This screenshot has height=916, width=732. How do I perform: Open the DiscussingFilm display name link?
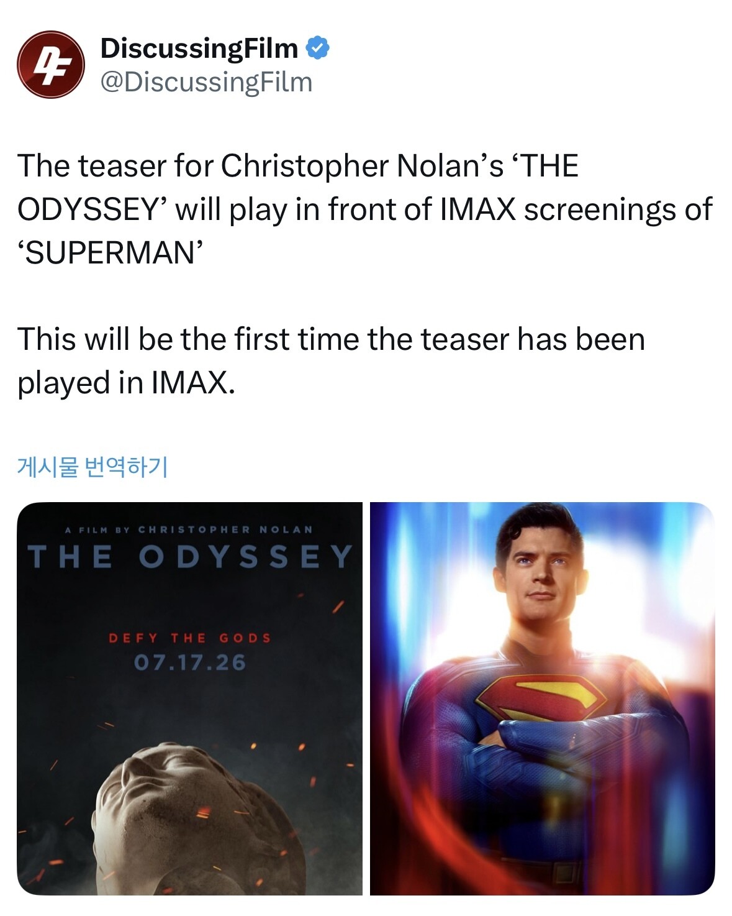(199, 48)
